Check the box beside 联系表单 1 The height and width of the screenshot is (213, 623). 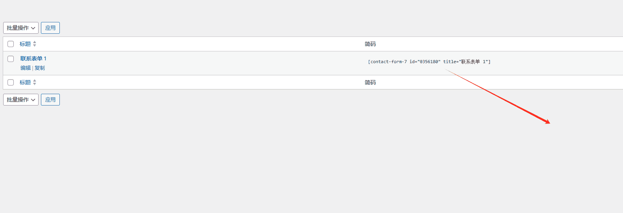11,59
